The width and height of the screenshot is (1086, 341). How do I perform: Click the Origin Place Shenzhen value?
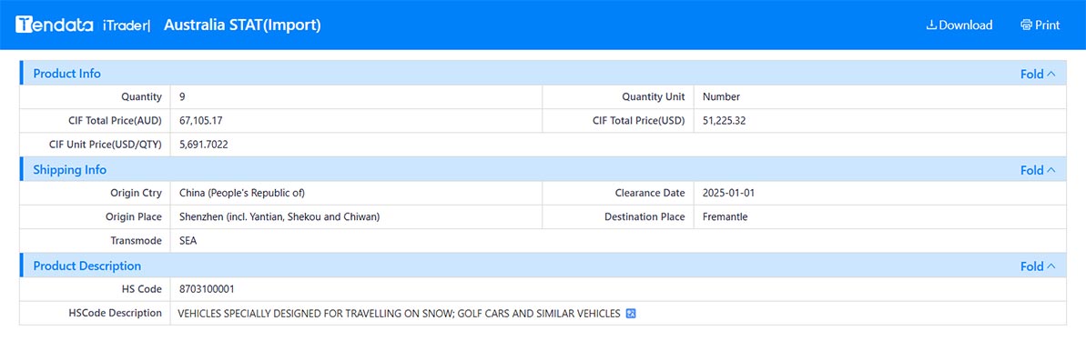(279, 216)
